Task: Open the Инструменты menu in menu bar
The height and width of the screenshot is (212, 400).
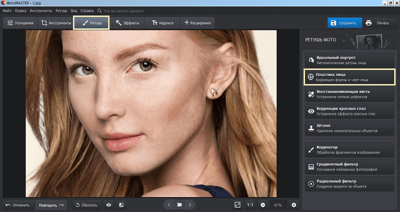Action: tap(41, 11)
